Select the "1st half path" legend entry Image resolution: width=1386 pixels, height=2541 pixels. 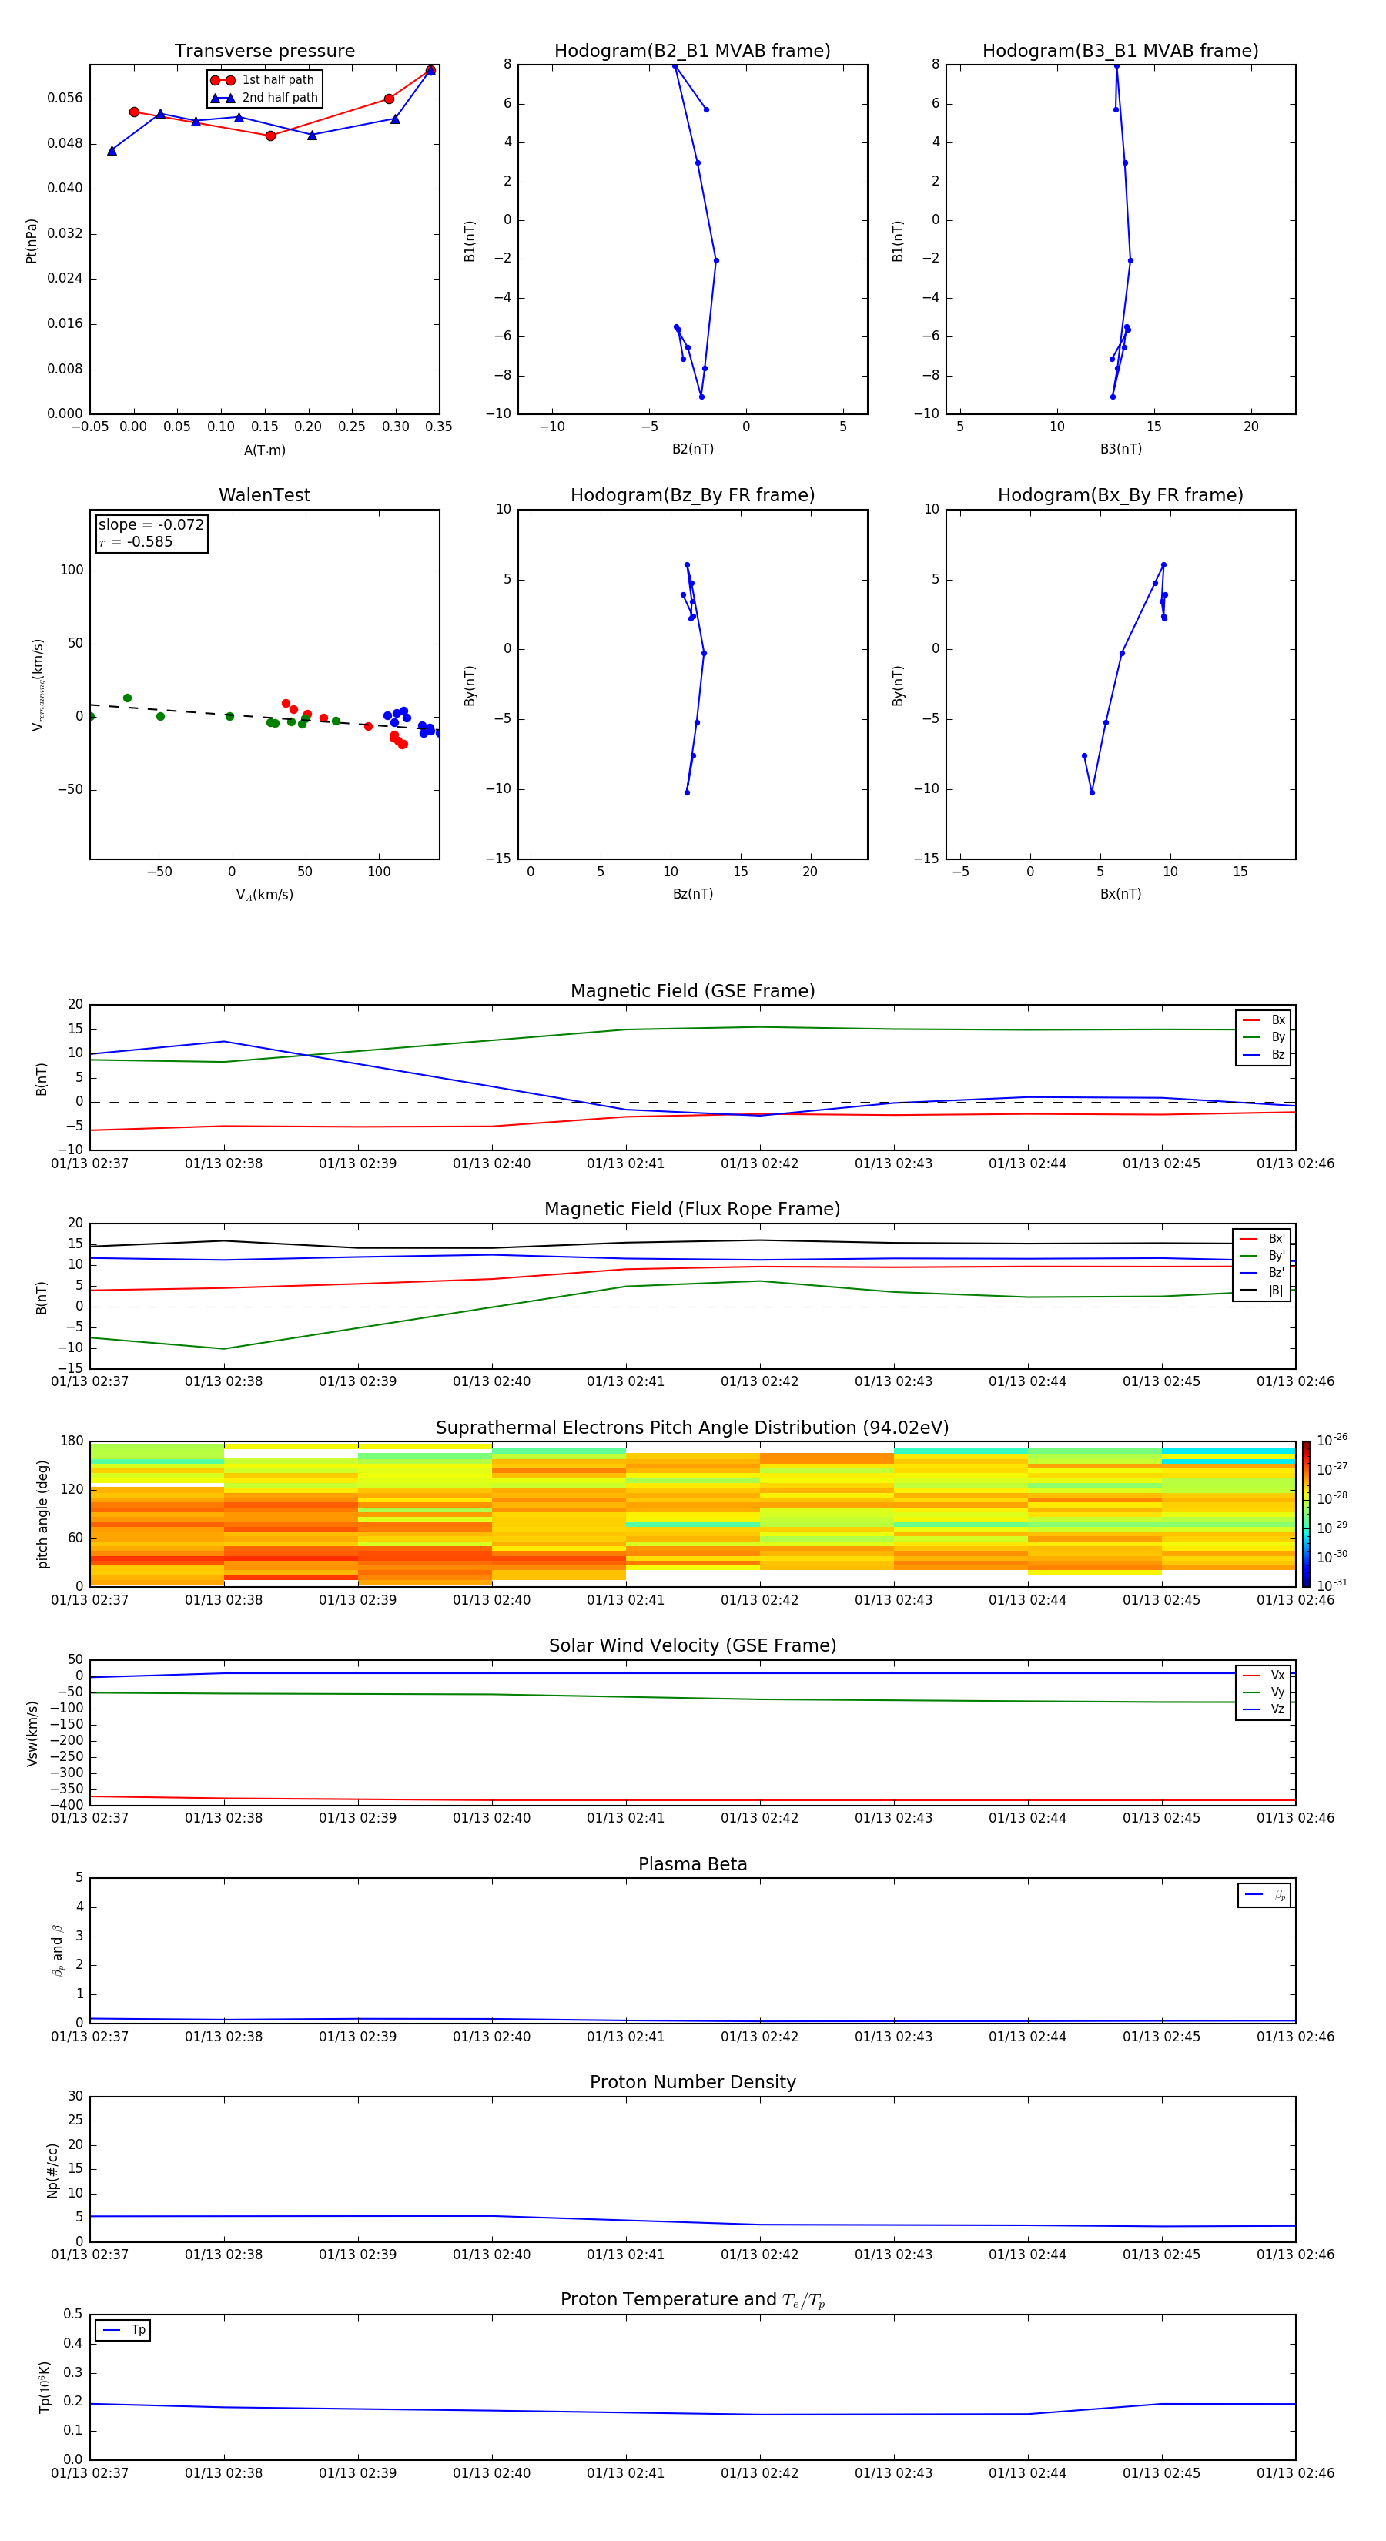pos(263,80)
